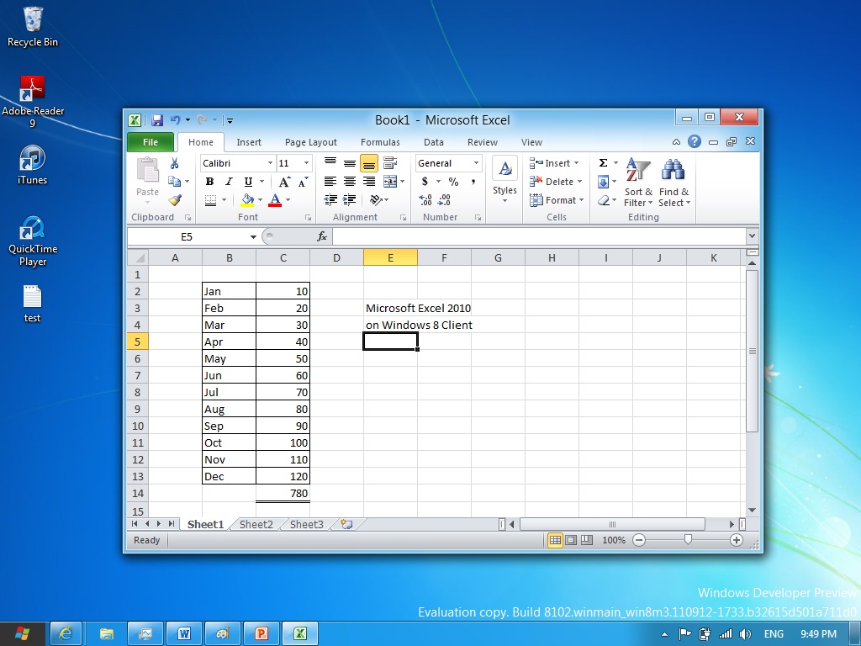This screenshot has height=646, width=861.
Task: Toggle Align Text Left
Action: pos(330,182)
